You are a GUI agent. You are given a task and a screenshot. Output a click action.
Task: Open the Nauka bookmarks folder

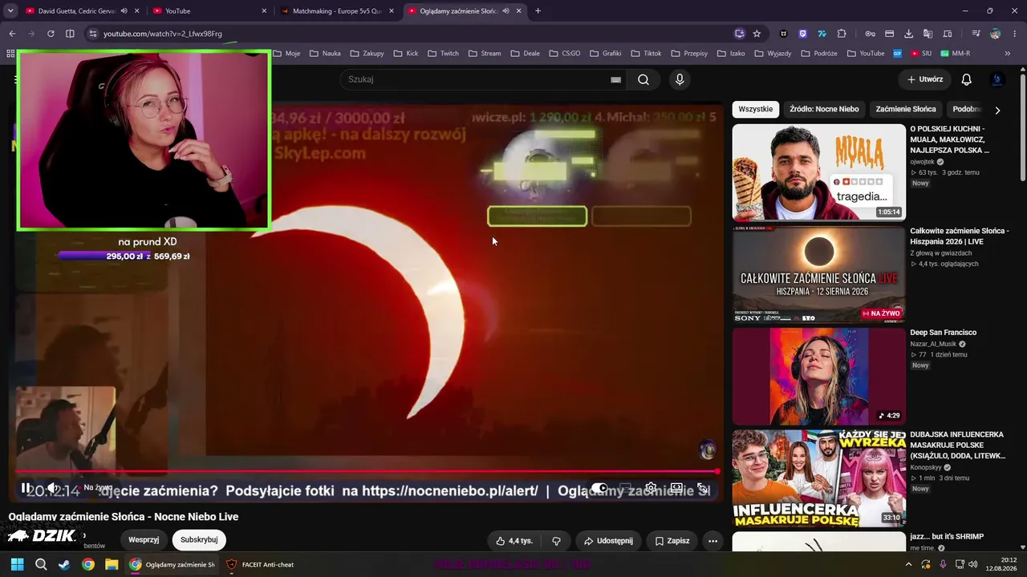[325, 54]
